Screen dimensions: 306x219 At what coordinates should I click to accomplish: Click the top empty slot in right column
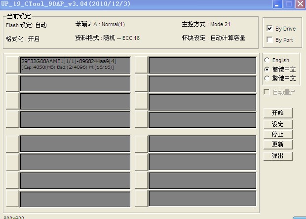tap(202, 65)
